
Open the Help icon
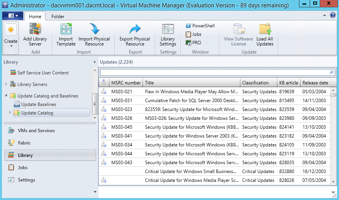click(x=333, y=15)
